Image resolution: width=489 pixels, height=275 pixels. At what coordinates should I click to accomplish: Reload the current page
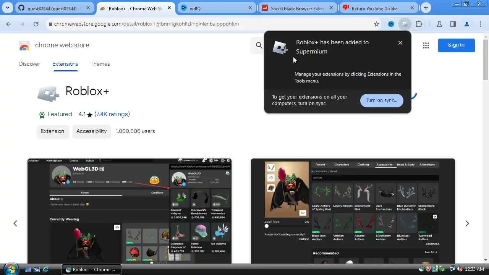[x=36, y=24]
